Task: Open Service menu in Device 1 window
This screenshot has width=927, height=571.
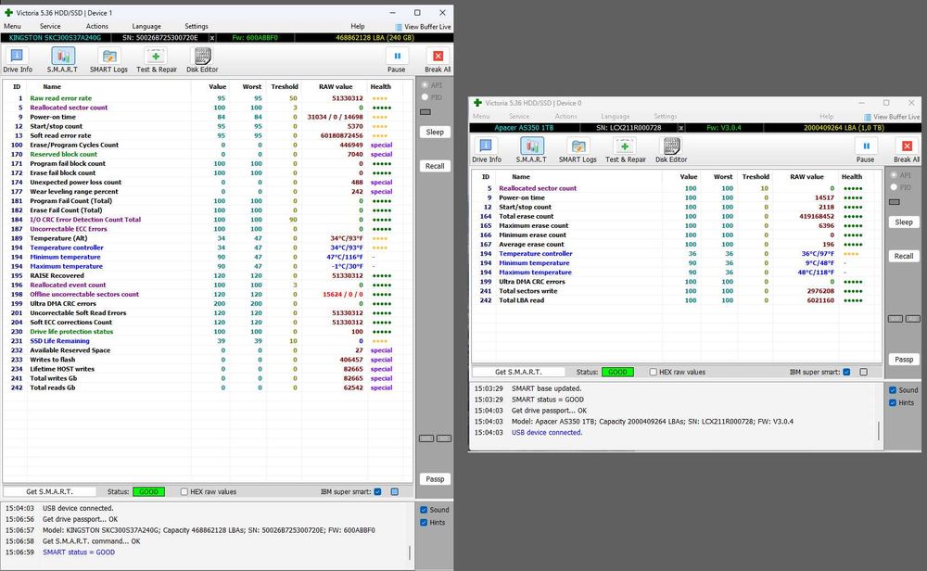Action: (50, 26)
